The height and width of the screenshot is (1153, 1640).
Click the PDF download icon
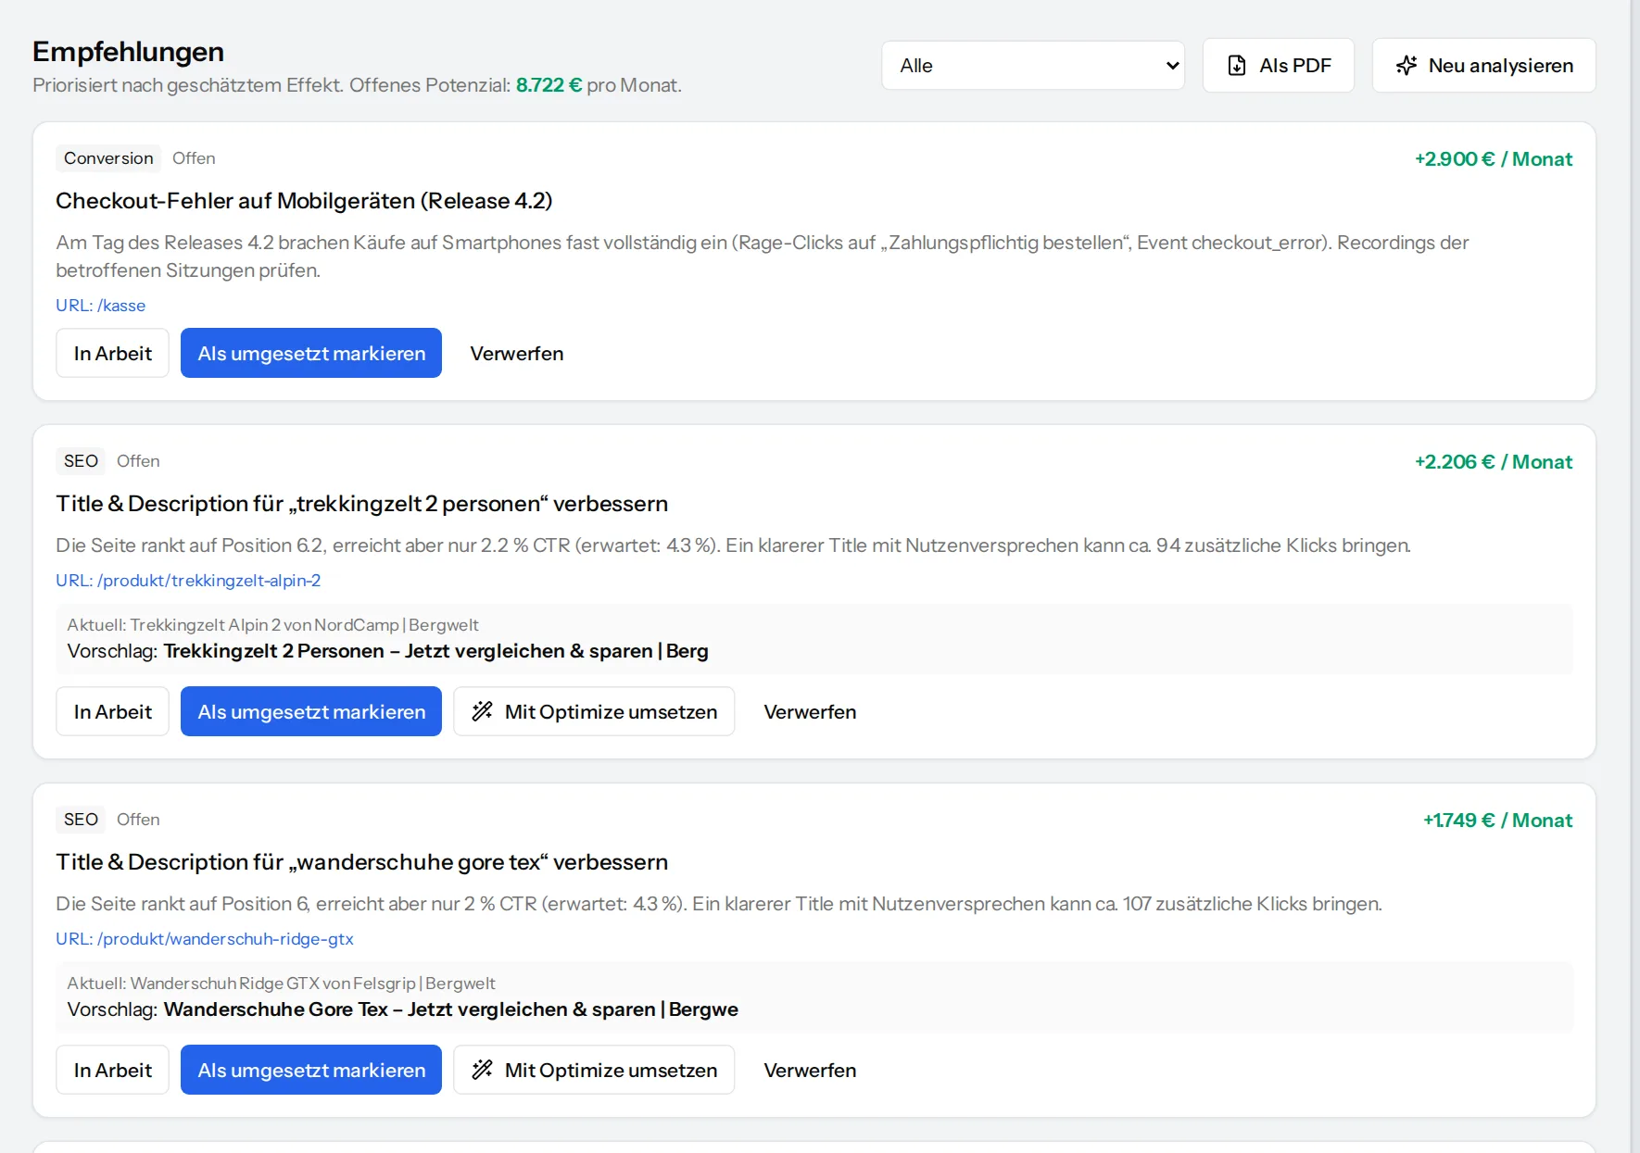pos(1236,66)
